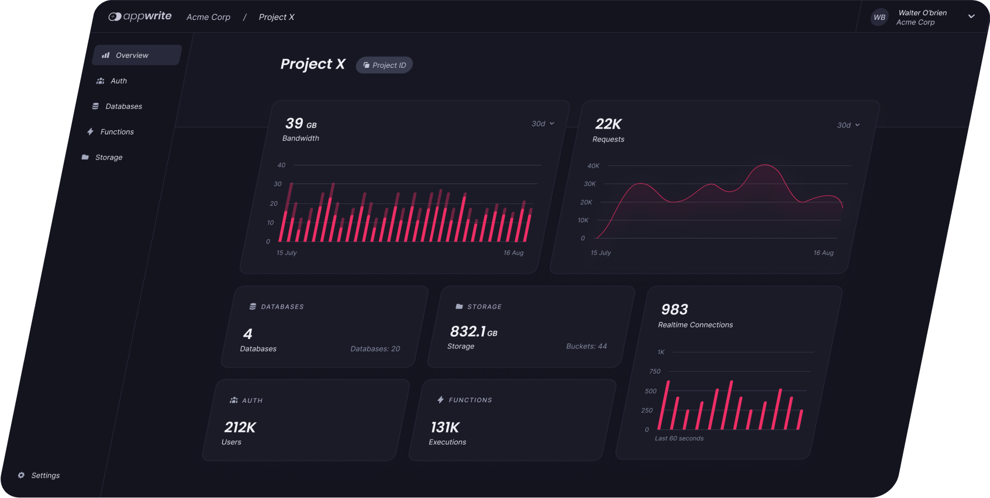Open the Walter O'brien account menu chevron
990x498 pixels.
pyautogui.click(x=971, y=17)
